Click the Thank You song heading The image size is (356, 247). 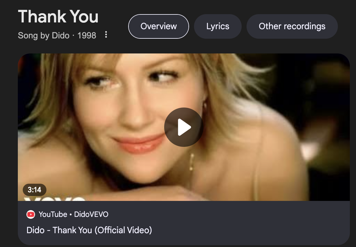click(58, 17)
